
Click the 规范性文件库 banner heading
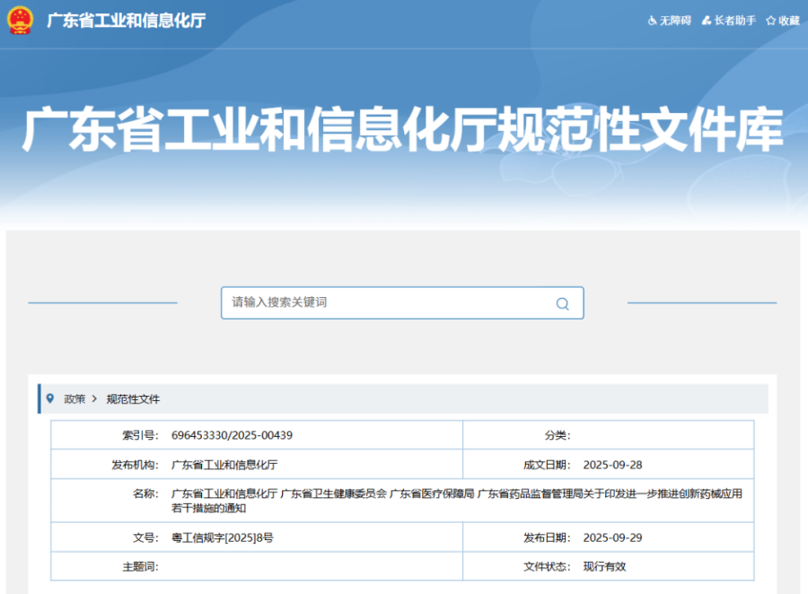click(403, 132)
